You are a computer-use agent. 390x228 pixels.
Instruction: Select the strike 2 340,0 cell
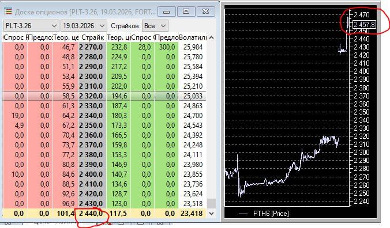(x=92, y=116)
